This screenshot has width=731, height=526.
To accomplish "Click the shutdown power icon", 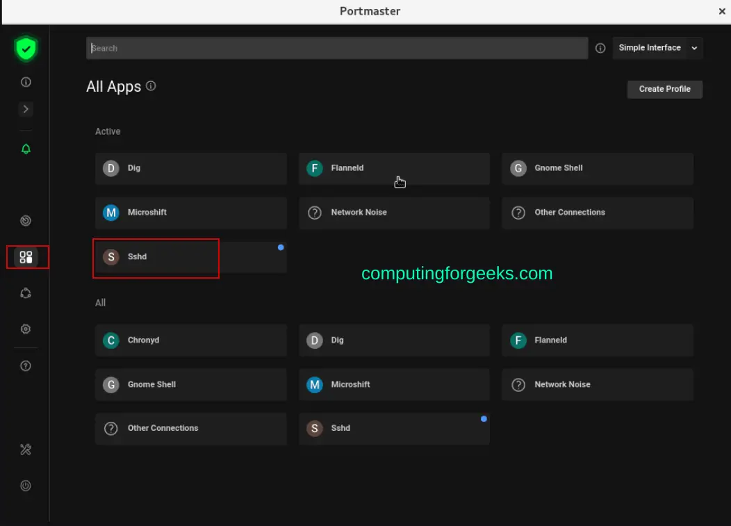I will click(x=26, y=486).
